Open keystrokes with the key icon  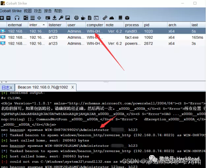[x=61, y=18]
